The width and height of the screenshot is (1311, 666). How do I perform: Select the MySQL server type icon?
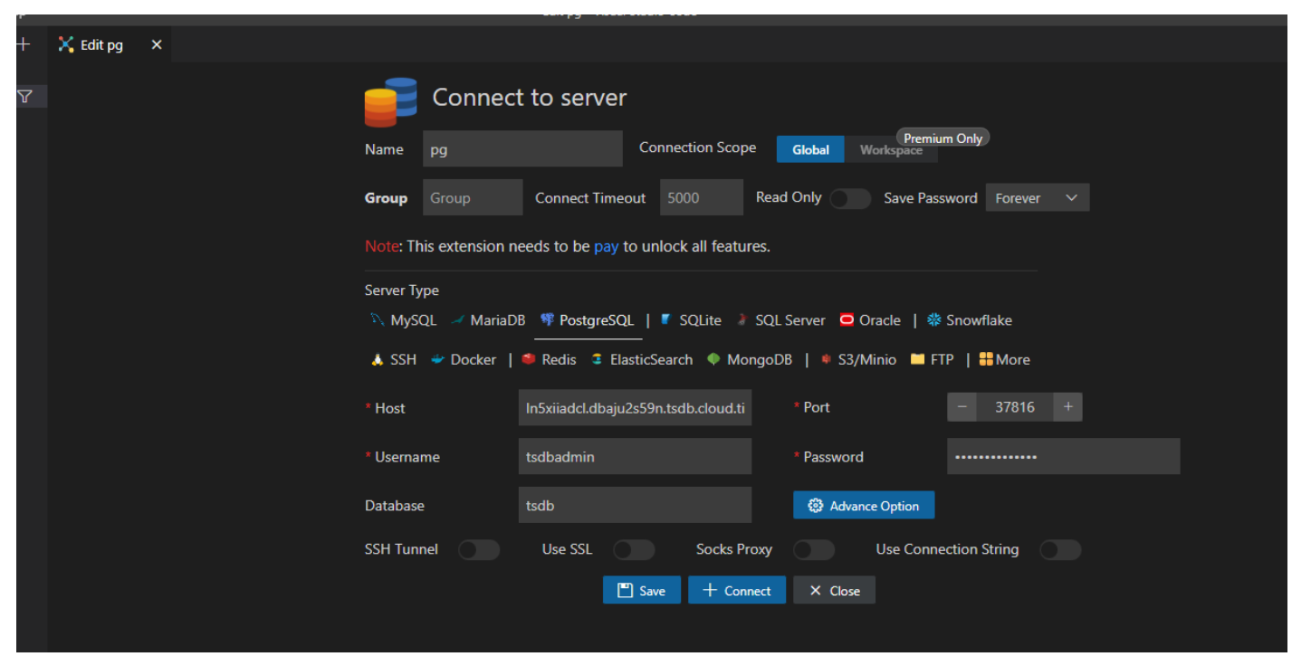pos(378,320)
